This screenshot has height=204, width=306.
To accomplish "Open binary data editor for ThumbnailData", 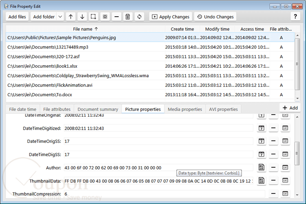I will point(262,180).
